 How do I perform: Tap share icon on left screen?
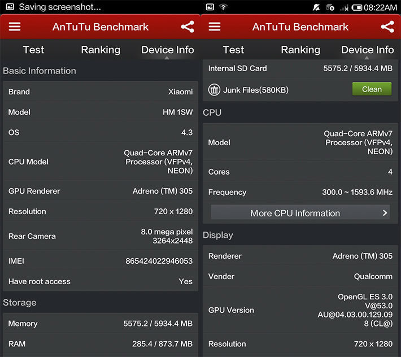188,27
